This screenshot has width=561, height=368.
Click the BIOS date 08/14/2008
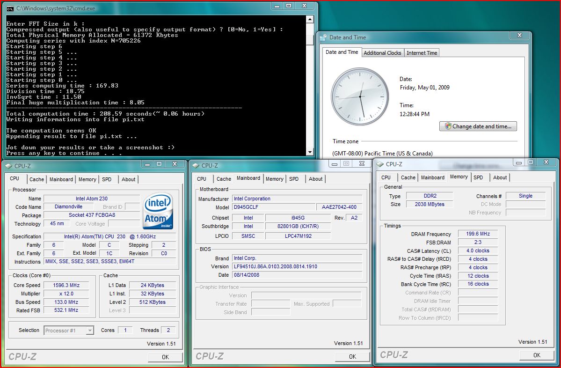click(x=297, y=275)
